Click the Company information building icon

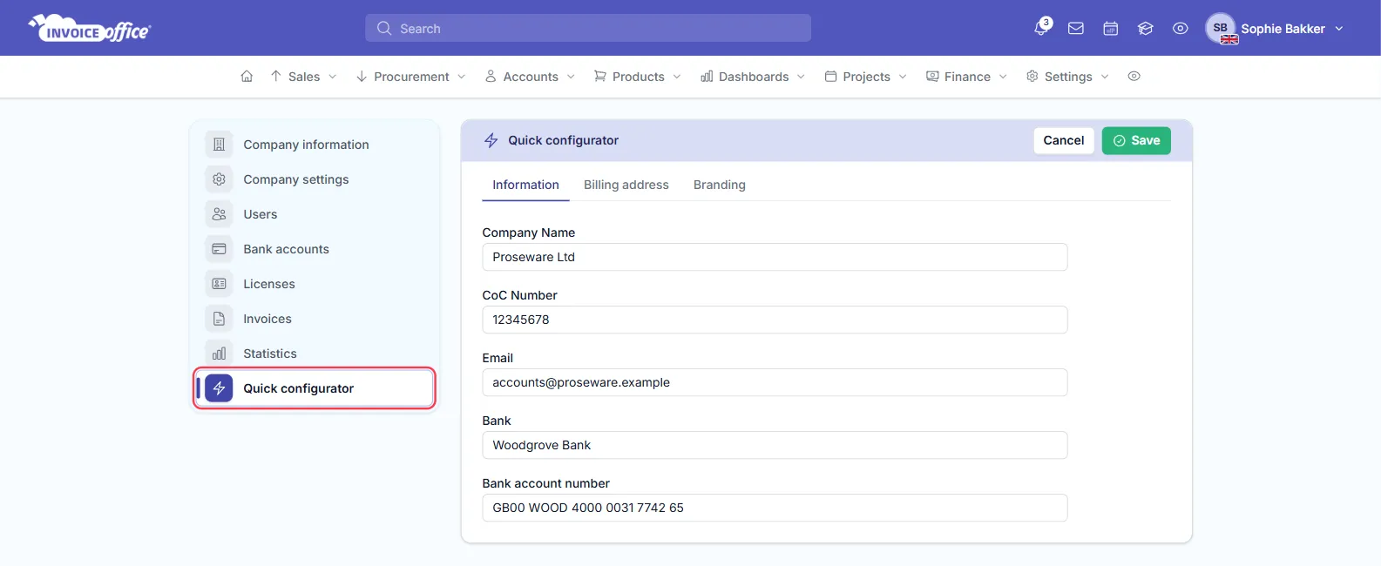pos(219,145)
